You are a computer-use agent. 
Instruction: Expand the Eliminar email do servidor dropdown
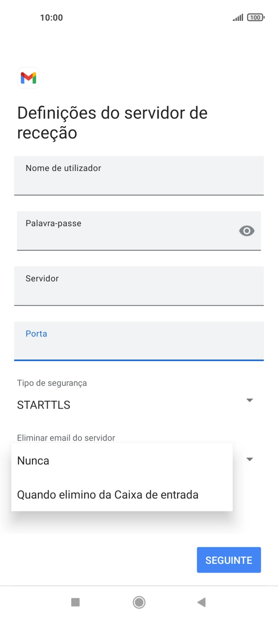pos(249,459)
